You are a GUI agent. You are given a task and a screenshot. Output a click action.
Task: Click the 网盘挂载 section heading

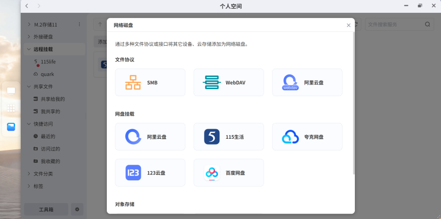124,114
